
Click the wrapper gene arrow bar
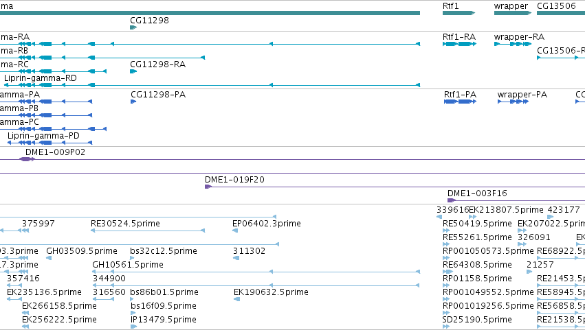[513, 13]
